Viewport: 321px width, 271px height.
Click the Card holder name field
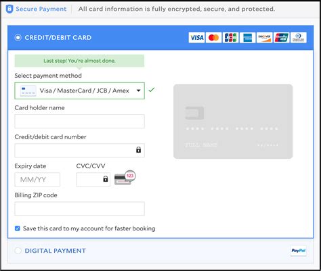79,121
